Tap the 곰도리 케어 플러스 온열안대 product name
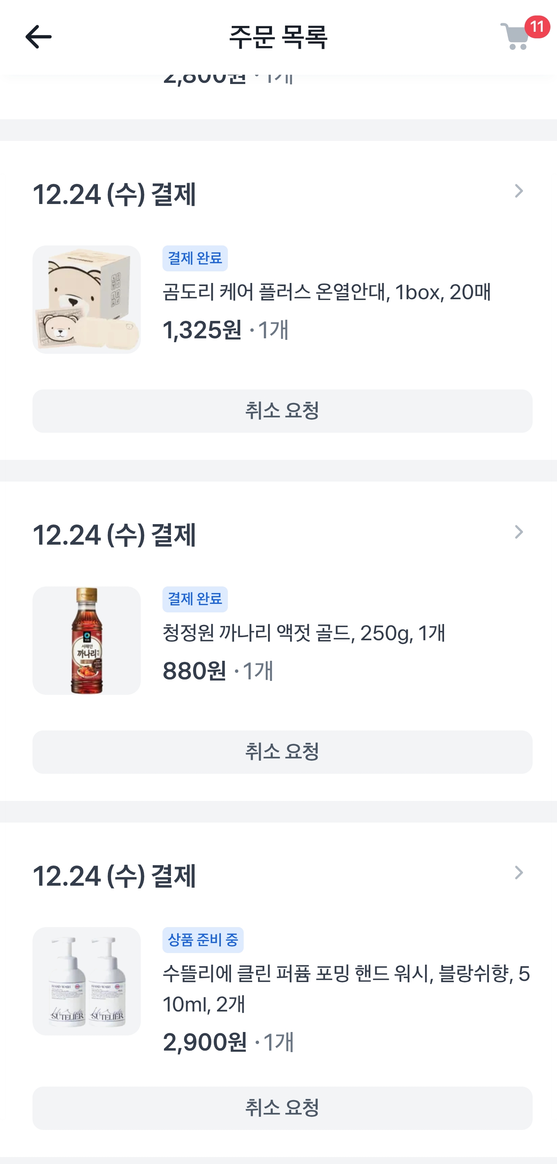The width and height of the screenshot is (557, 1164). [x=326, y=292]
